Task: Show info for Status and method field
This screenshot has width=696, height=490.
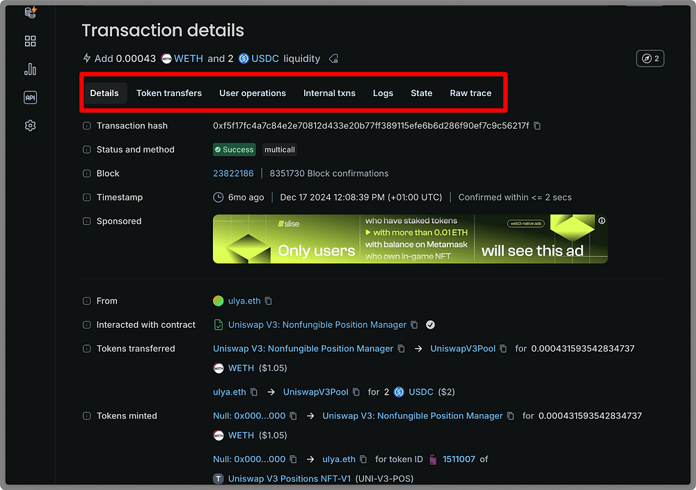Action: click(86, 150)
